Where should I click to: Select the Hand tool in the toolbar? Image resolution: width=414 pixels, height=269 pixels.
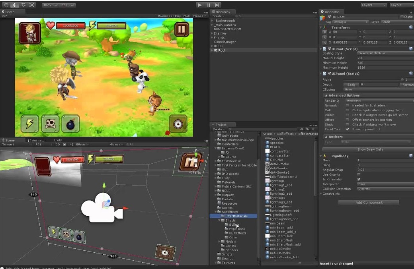click(x=6, y=5)
